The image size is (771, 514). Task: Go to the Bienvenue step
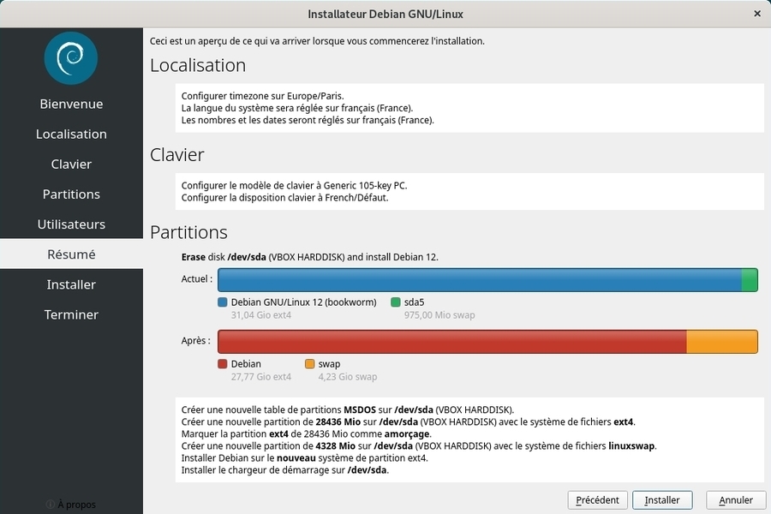point(71,104)
